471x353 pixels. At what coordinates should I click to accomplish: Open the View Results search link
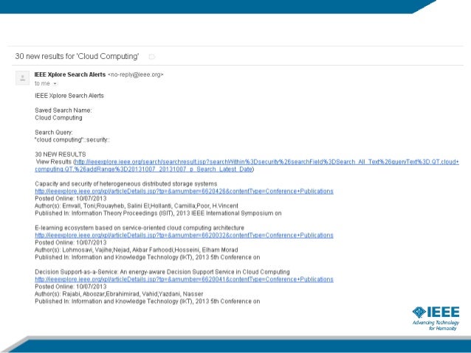pyautogui.click(x=247, y=165)
